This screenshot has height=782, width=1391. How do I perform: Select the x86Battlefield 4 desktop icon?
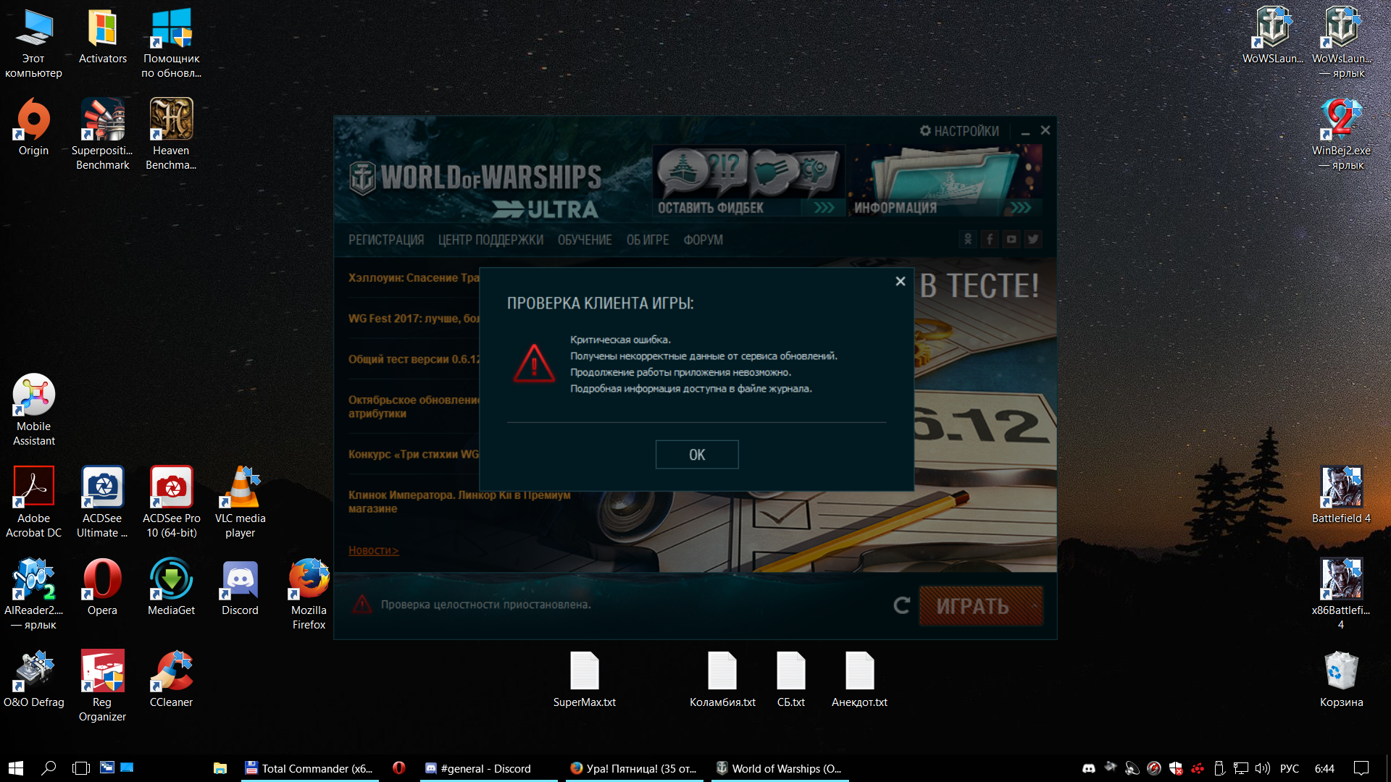[1341, 594]
